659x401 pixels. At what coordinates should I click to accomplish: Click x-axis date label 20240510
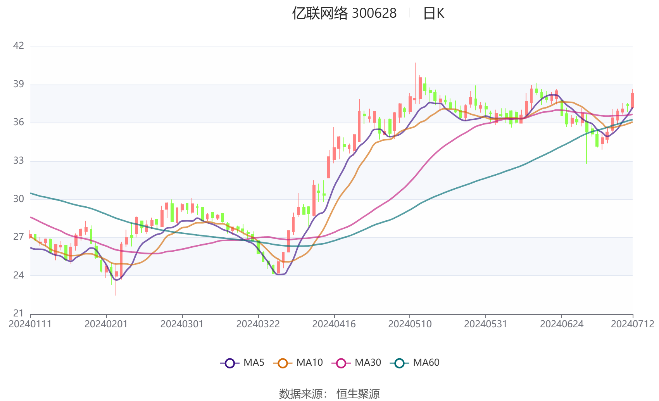(x=410, y=324)
